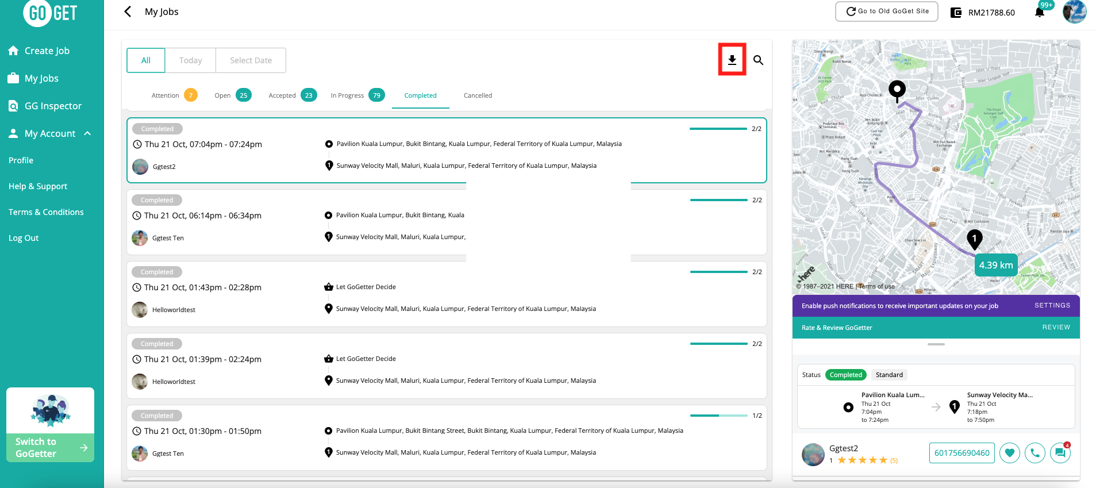Image resolution: width=1096 pixels, height=488 pixels.
Task: Open chat with the GoGetter
Action: [x=1060, y=453]
